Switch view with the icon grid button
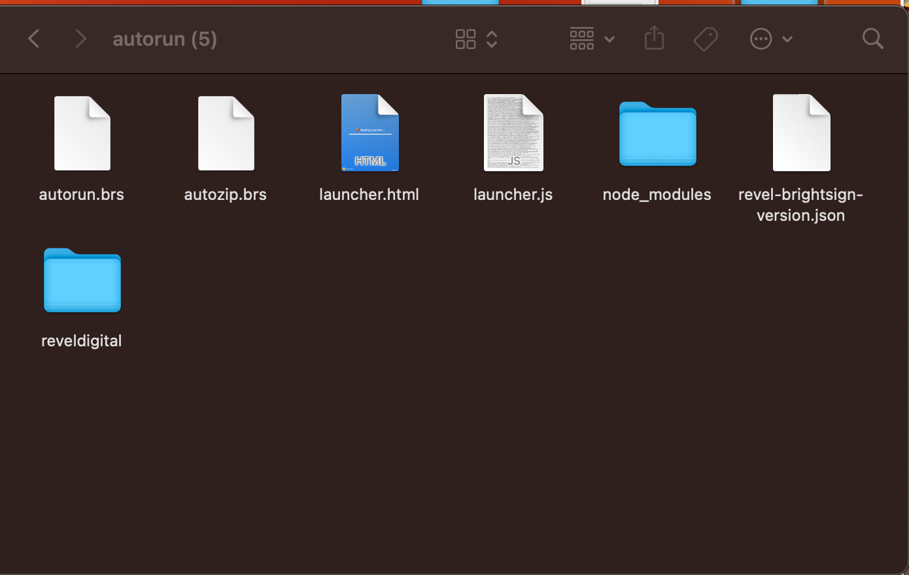The image size is (909, 575). (x=466, y=39)
